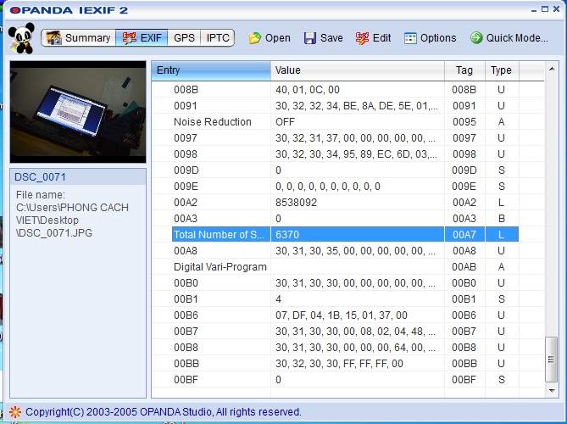Click the Open file button

point(270,38)
